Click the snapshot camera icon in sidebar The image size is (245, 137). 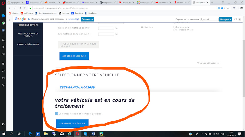(3, 54)
